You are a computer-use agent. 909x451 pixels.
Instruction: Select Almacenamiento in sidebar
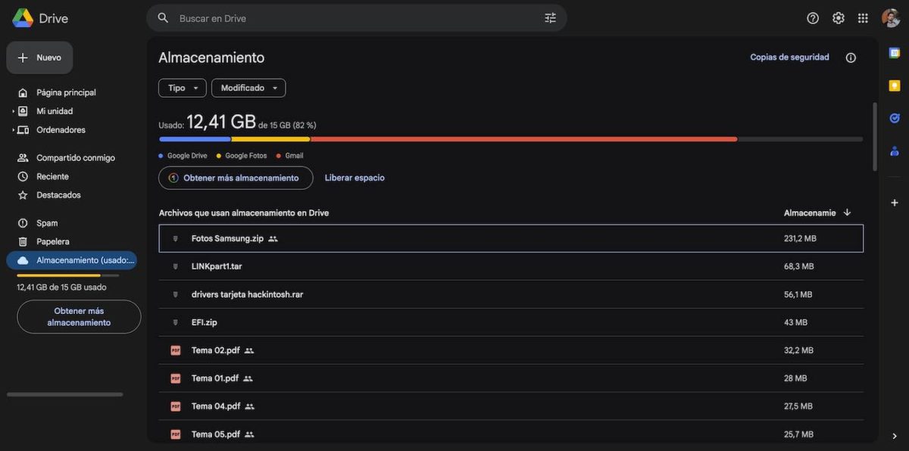71,260
